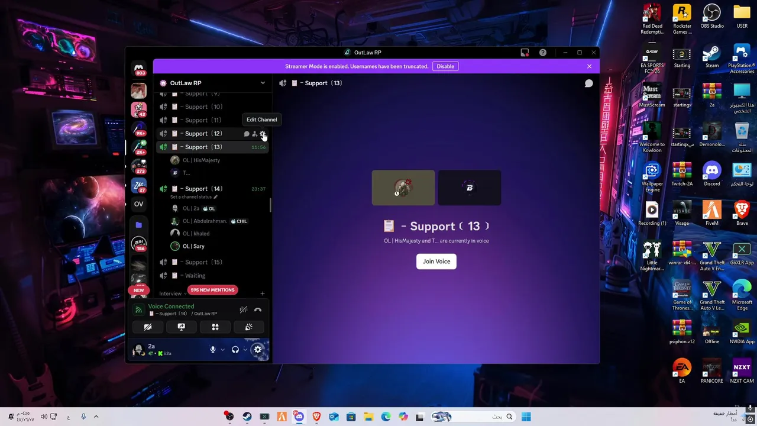The width and height of the screenshot is (757, 426).
Task: Open the server with 186 badge
Action: pyautogui.click(x=138, y=244)
